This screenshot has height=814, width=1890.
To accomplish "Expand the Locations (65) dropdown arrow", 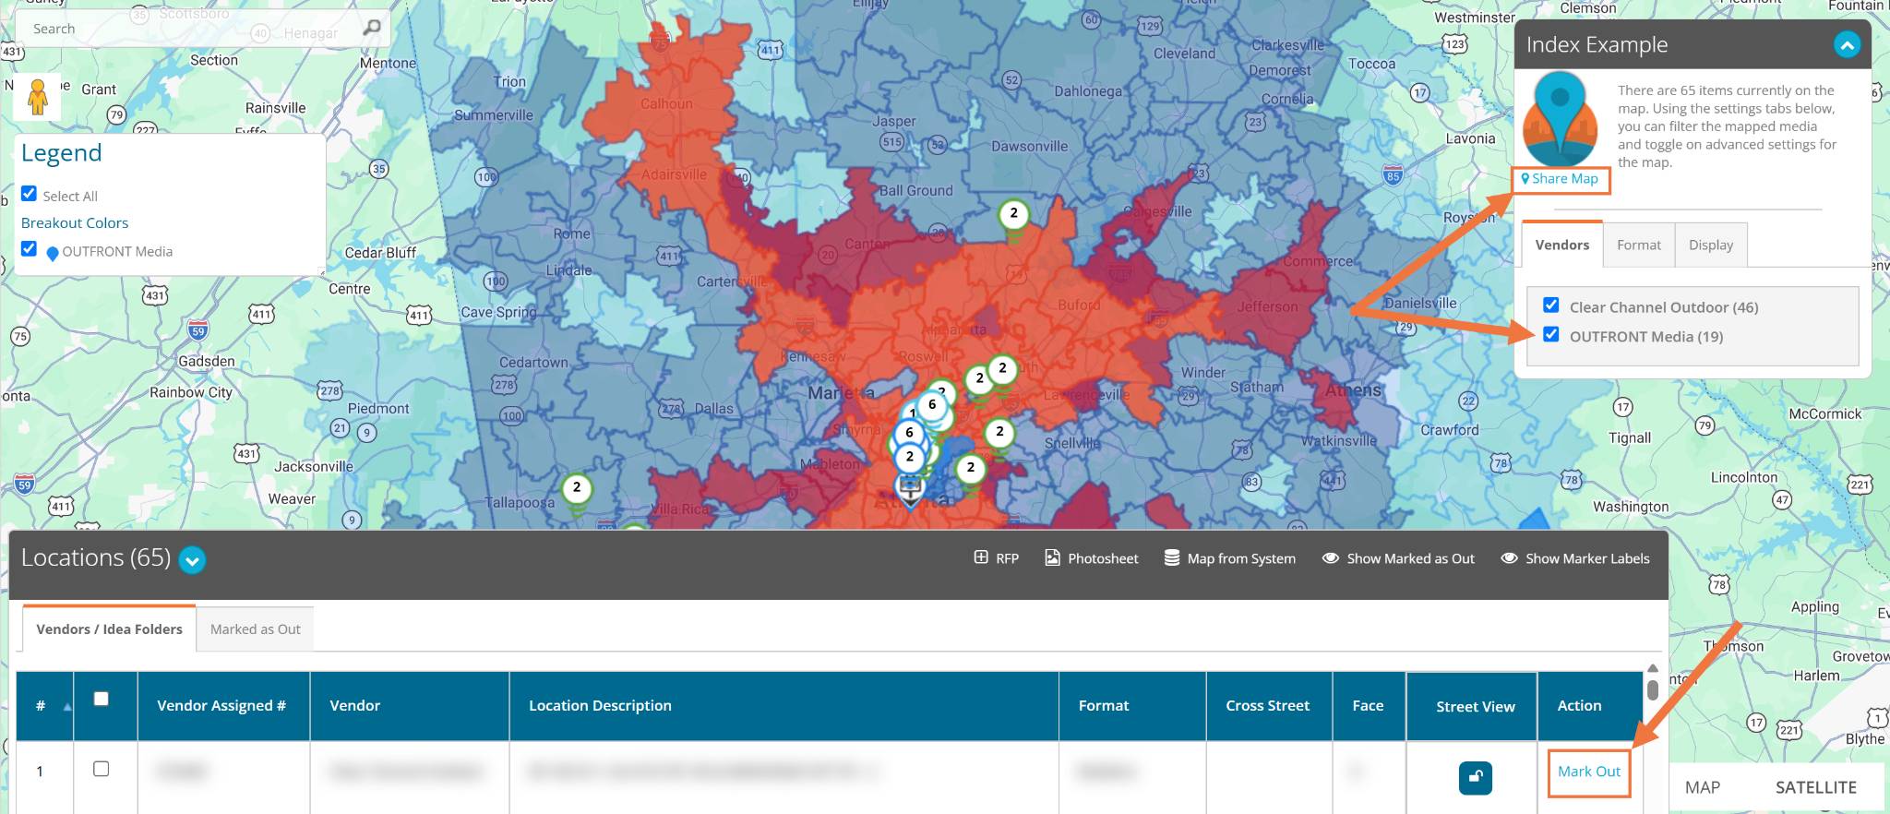I will (192, 559).
